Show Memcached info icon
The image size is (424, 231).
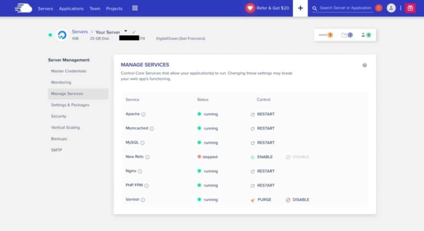pos(152,129)
